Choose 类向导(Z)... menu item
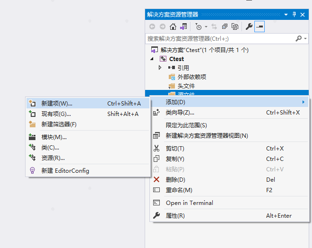 [229, 113]
